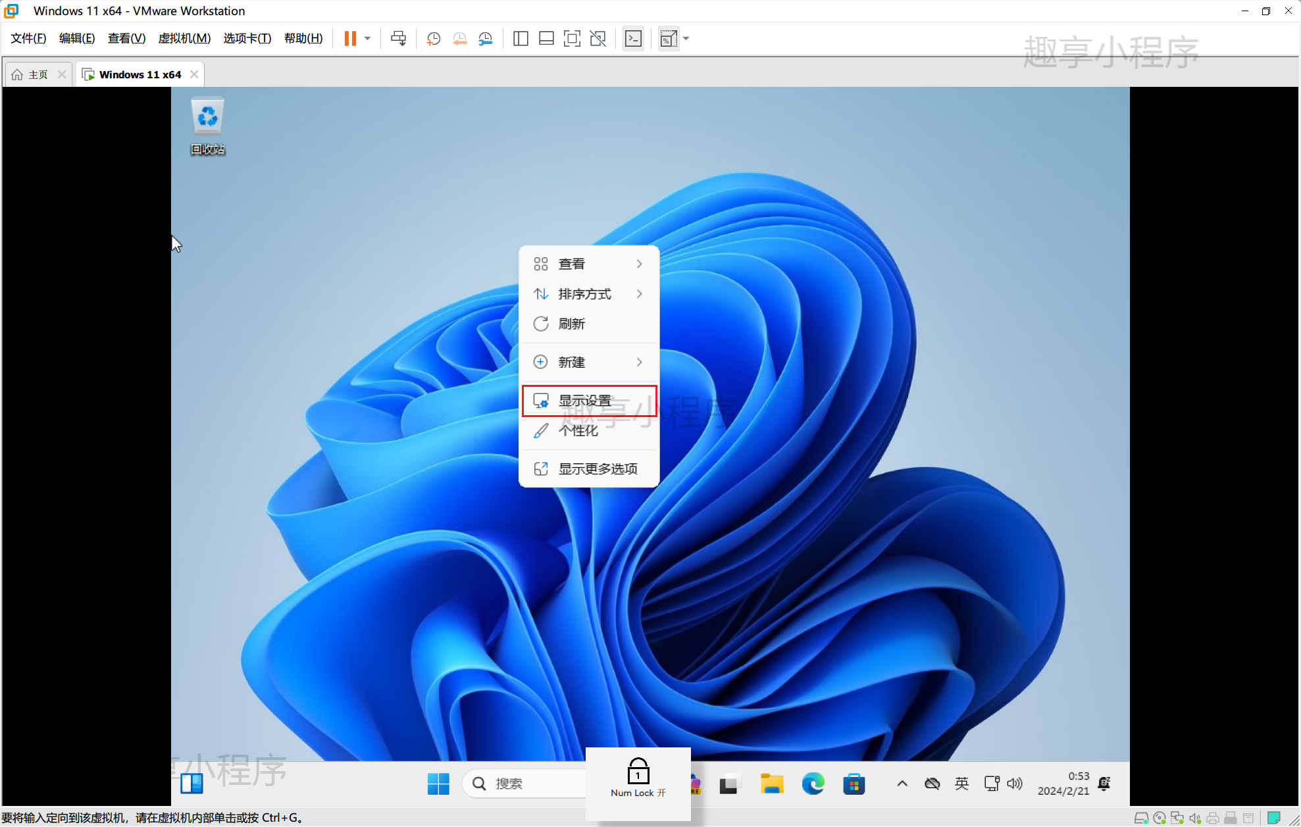The image size is (1301, 827).
Task: Open the 回收站 desktop icon
Action: 207,126
